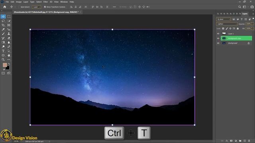Viewport: 255px width, 143px height.
Task: Select the Frame tool
Action: pyautogui.click(x=9, y=25)
